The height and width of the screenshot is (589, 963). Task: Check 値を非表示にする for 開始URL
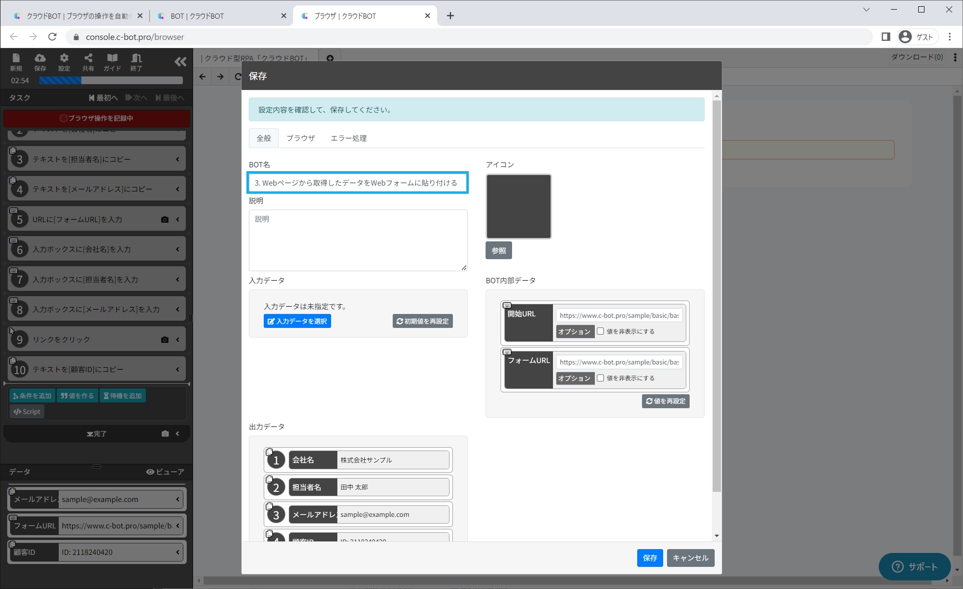(601, 331)
